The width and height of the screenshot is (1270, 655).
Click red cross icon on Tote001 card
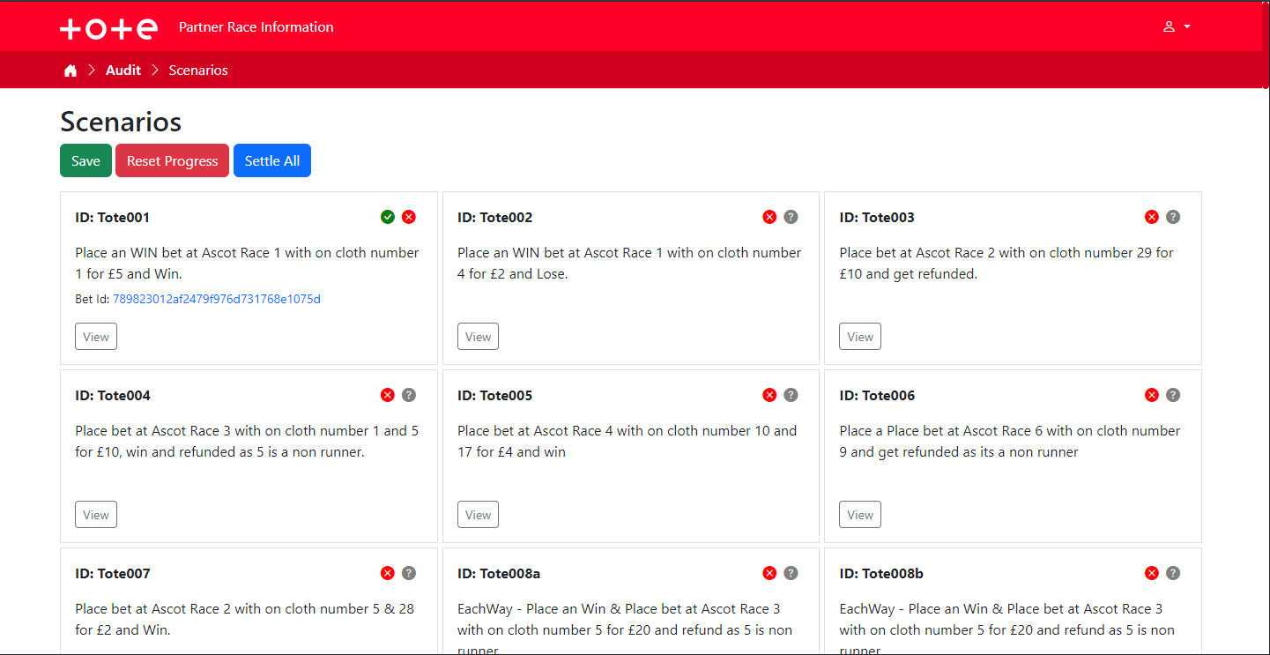pyautogui.click(x=409, y=217)
